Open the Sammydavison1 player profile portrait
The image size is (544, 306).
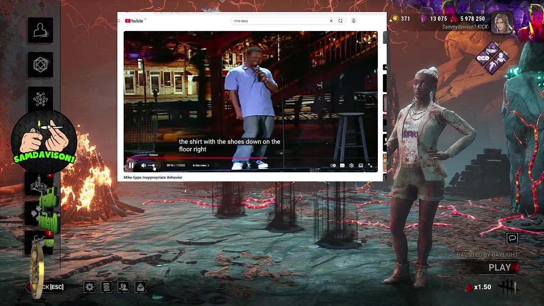click(502, 23)
